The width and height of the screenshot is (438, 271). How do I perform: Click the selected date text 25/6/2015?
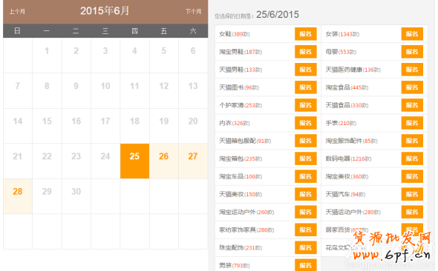point(278,15)
